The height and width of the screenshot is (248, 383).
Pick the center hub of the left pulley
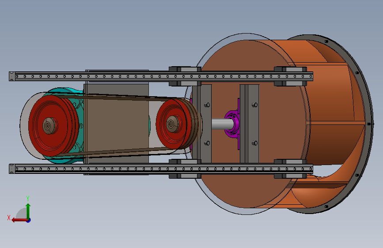[x=50, y=126]
